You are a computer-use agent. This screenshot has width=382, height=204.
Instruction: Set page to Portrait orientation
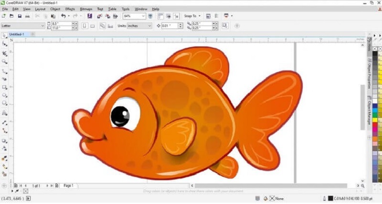[x=85, y=26]
